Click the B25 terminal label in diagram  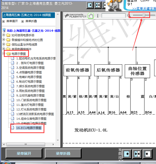(x=134, y=113)
